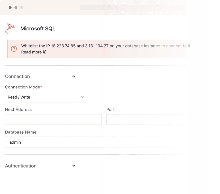Click the external link icon after Read more

point(44,52)
